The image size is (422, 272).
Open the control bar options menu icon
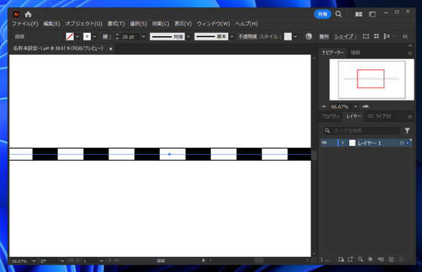coord(405,37)
